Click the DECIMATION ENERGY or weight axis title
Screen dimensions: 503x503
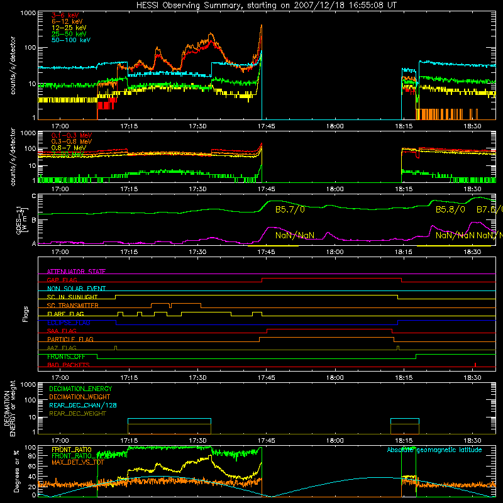coord(9,408)
